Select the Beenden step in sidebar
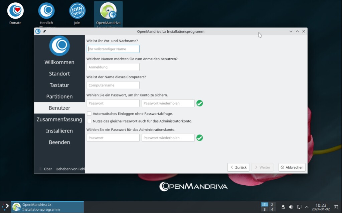342x213 pixels. [x=59, y=142]
